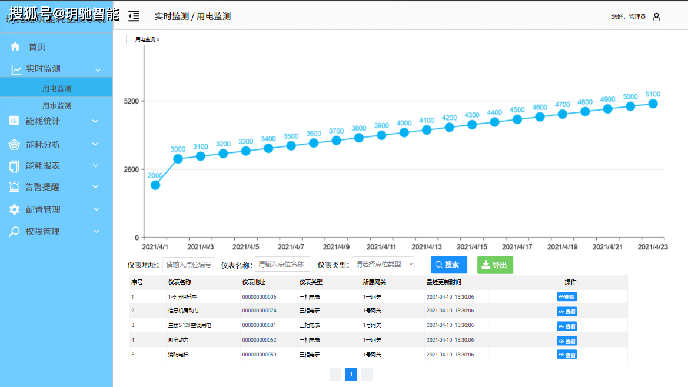This screenshot has width=688, height=387.
Task: Click the address cell 000000000074
Action: click(x=260, y=311)
